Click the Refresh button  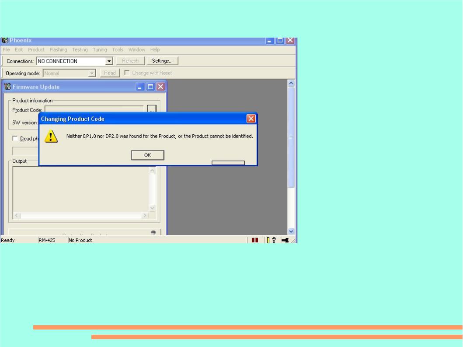point(130,60)
